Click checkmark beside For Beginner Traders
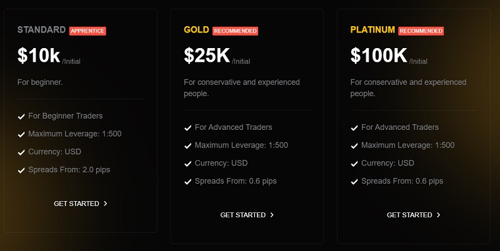 21,116
